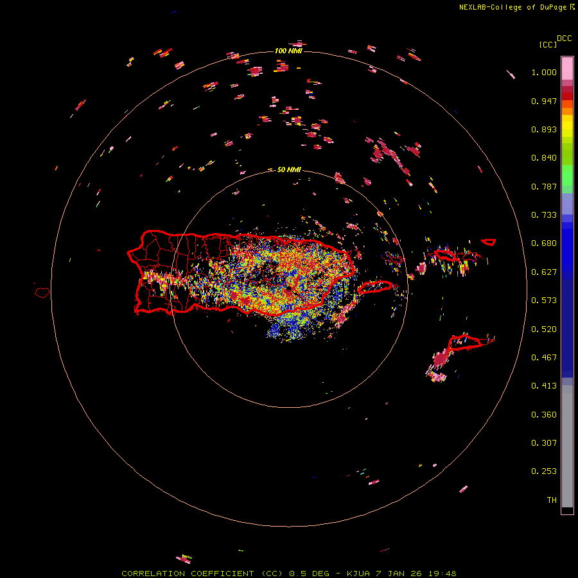
Task: Click the 0.573 scale value
Action: (544, 301)
